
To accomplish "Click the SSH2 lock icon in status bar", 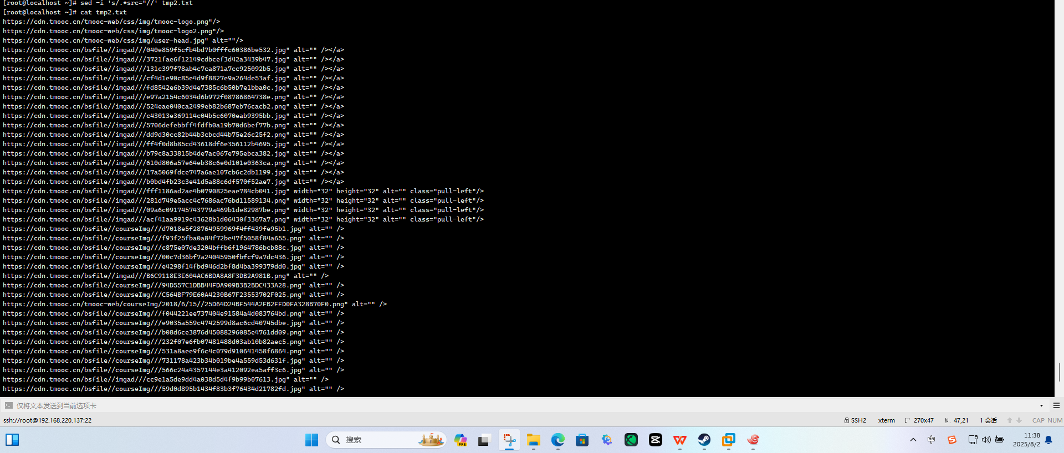I will 847,420.
